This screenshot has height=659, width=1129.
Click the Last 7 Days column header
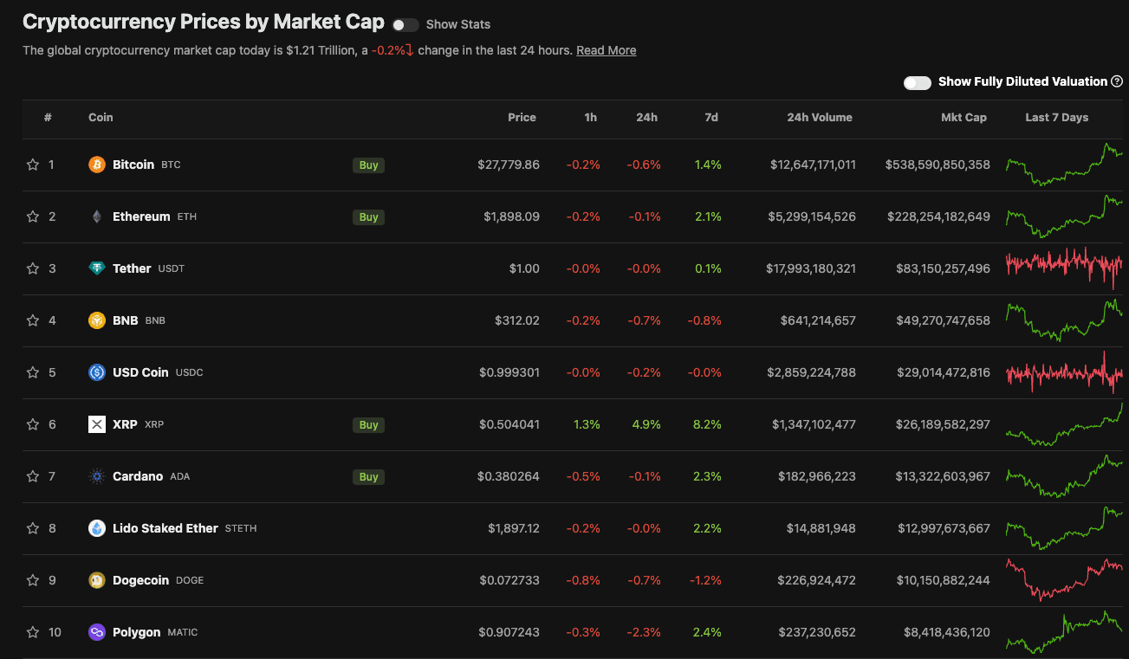pyautogui.click(x=1057, y=118)
